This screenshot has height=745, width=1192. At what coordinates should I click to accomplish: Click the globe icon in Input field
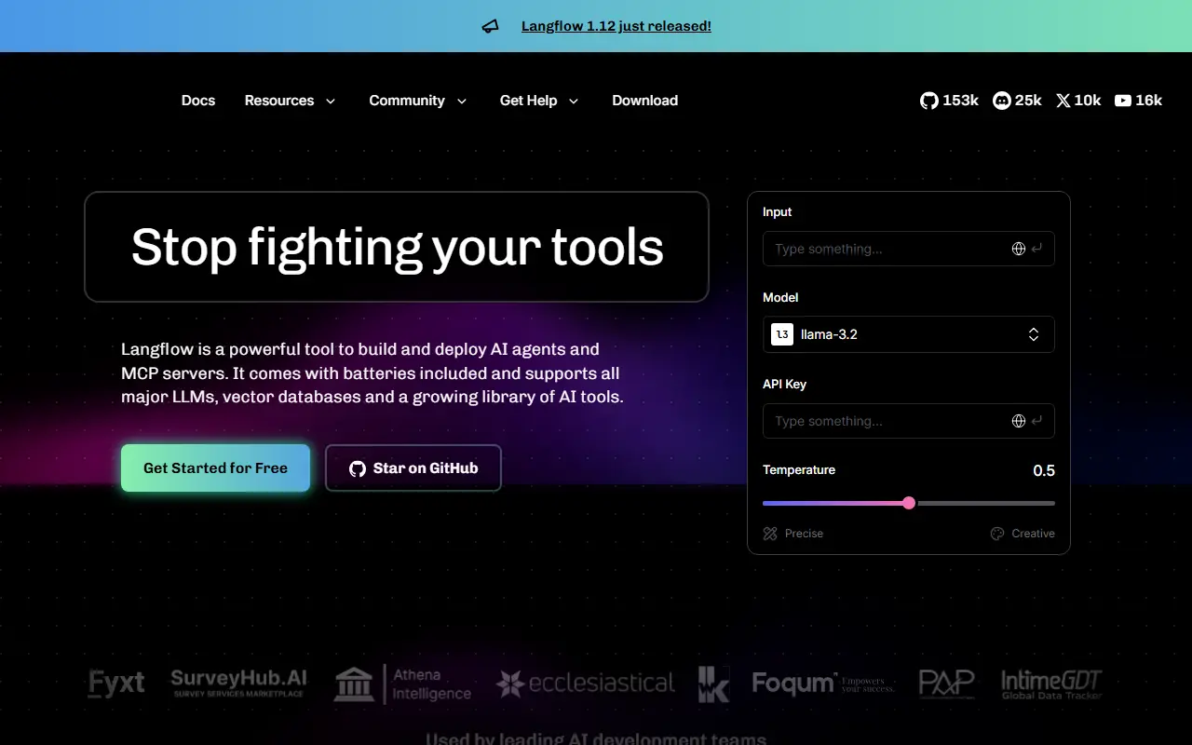coord(1019,249)
